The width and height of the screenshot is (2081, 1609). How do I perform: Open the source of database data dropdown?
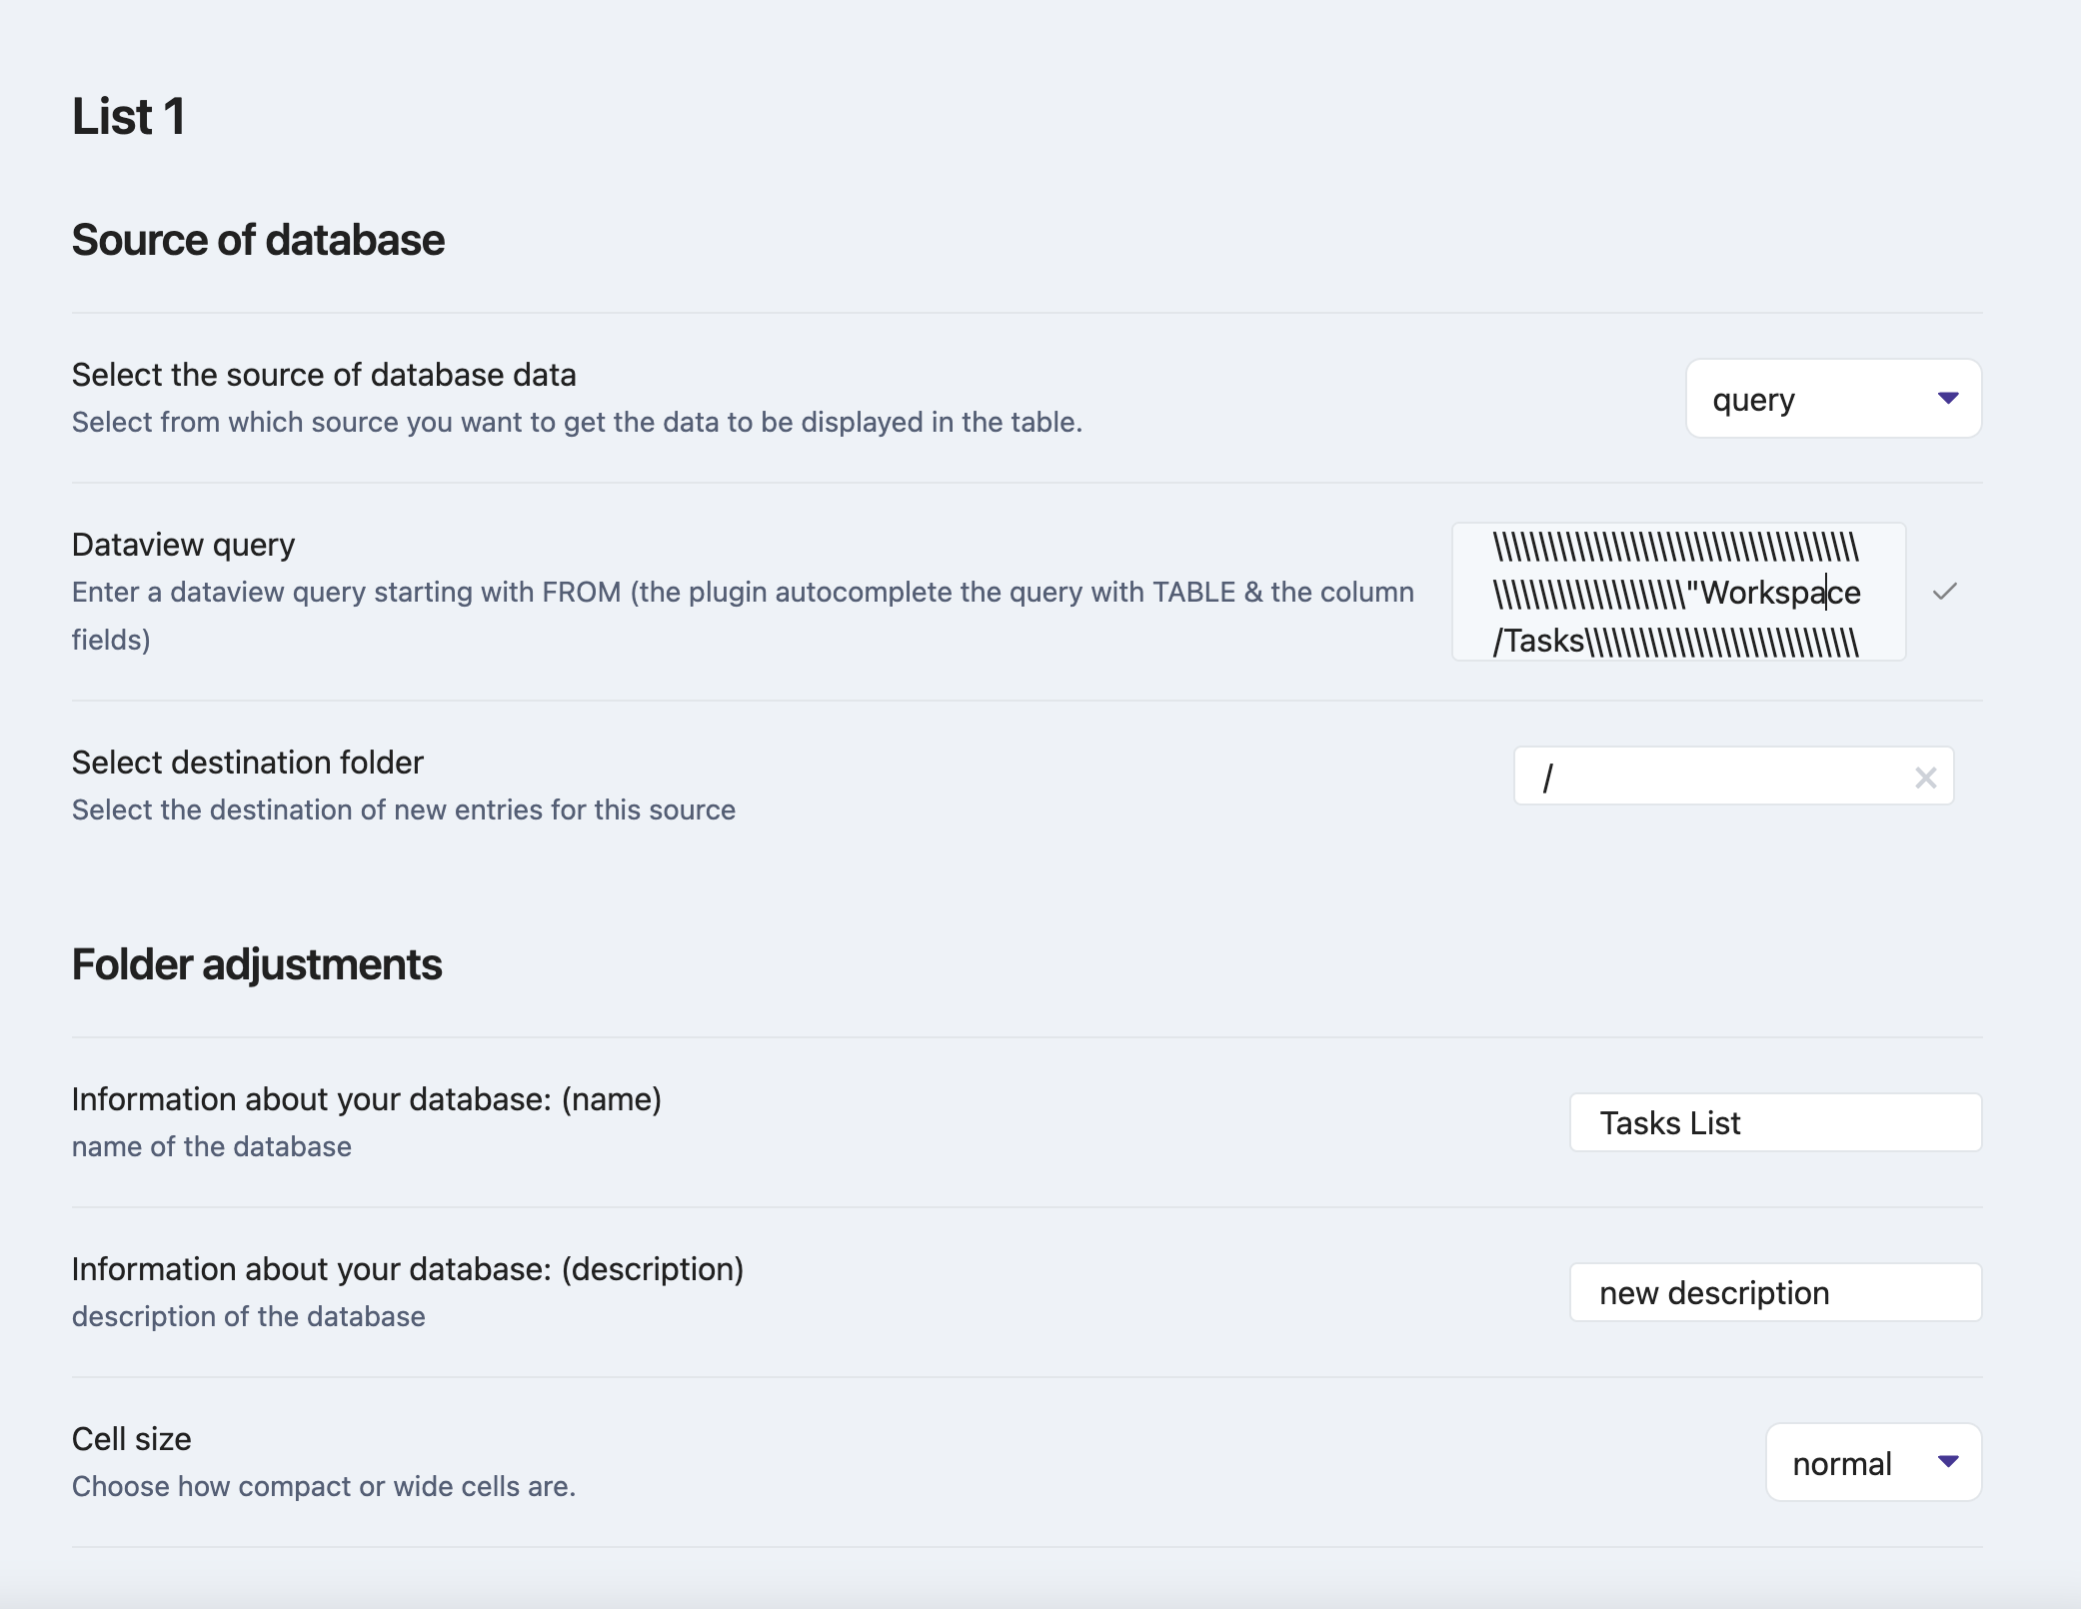pyautogui.click(x=1834, y=398)
